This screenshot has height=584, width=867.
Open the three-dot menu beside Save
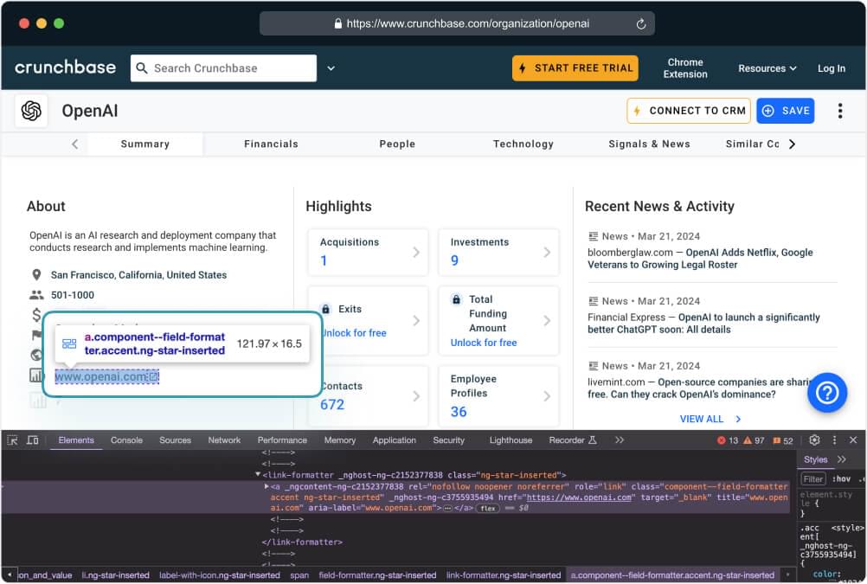pyautogui.click(x=839, y=111)
